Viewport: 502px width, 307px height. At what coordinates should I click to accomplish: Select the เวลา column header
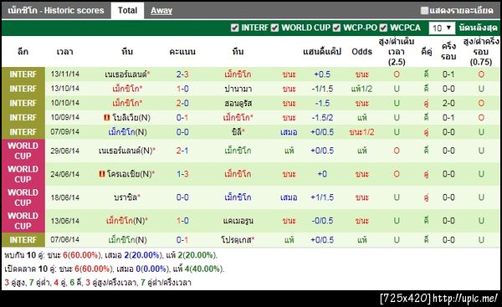tap(65, 52)
